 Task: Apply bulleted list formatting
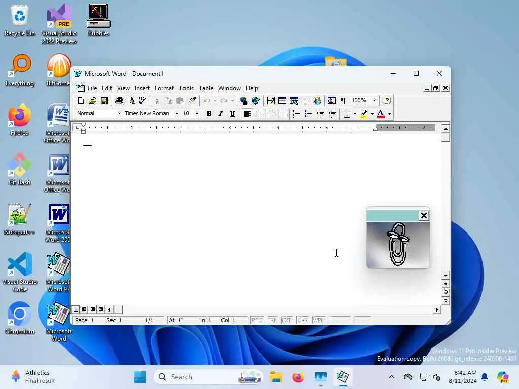(308, 114)
